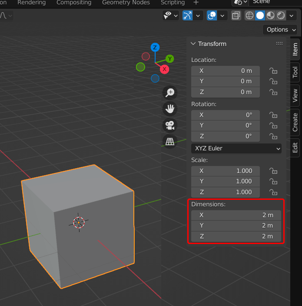Select material preview shading mode
This screenshot has height=306, width=302.
(270, 16)
